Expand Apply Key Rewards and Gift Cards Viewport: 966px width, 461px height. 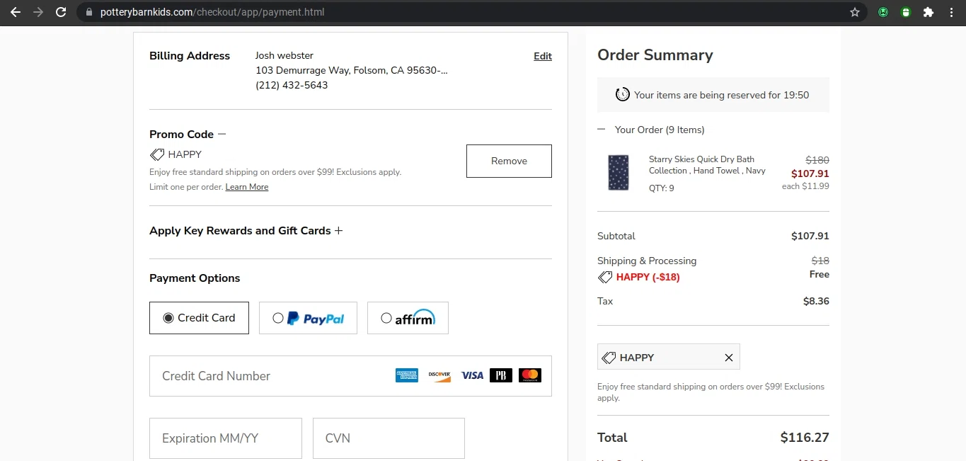tap(338, 231)
